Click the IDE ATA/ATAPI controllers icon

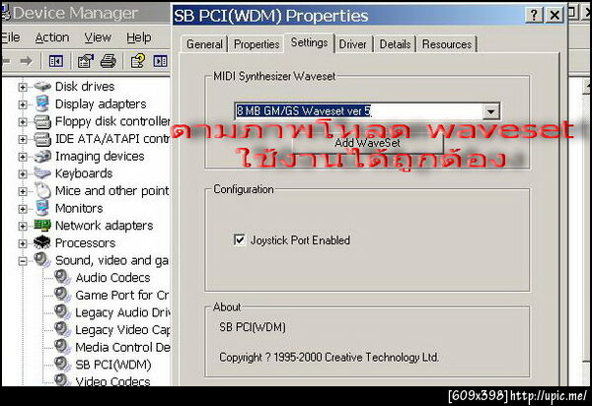42,139
